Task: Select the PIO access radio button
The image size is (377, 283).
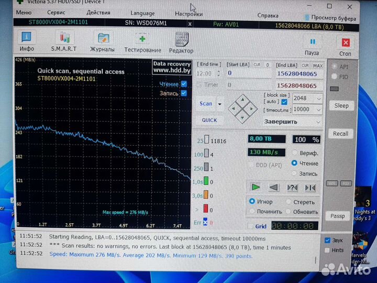Action: [x=334, y=77]
